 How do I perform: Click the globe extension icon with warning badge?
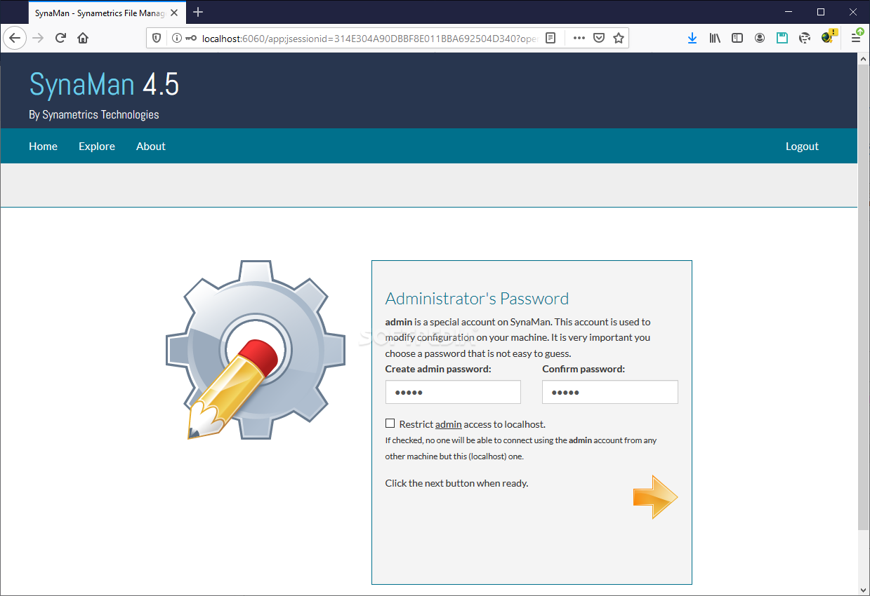(829, 36)
